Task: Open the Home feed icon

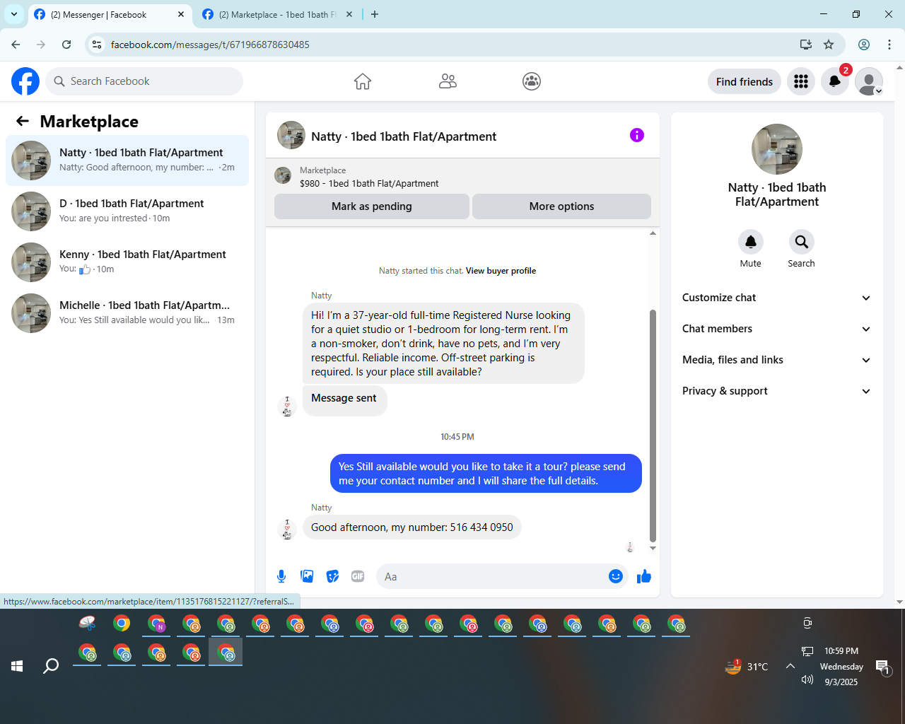Action: (363, 81)
